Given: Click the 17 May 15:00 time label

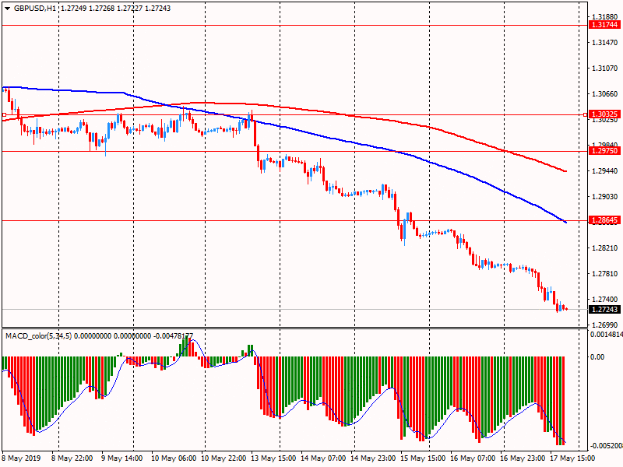Looking at the screenshot, I should click(572, 458).
